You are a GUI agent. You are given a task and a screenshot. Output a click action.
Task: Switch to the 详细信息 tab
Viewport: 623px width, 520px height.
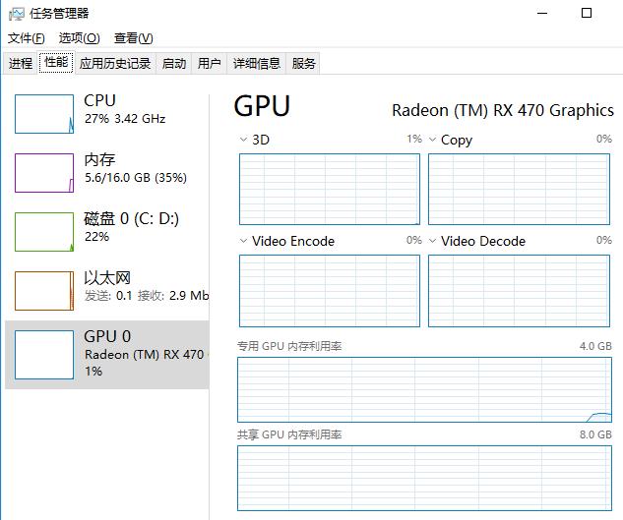click(x=256, y=64)
